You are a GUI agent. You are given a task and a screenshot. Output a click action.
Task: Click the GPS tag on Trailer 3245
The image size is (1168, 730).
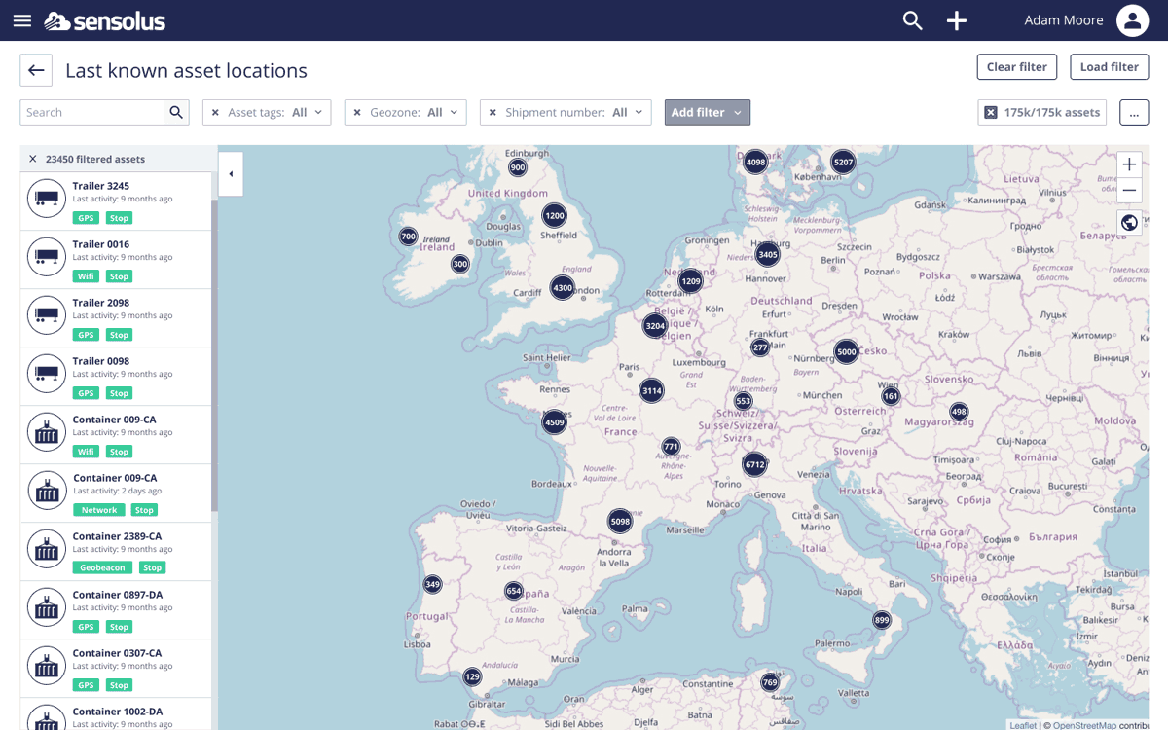(x=86, y=217)
